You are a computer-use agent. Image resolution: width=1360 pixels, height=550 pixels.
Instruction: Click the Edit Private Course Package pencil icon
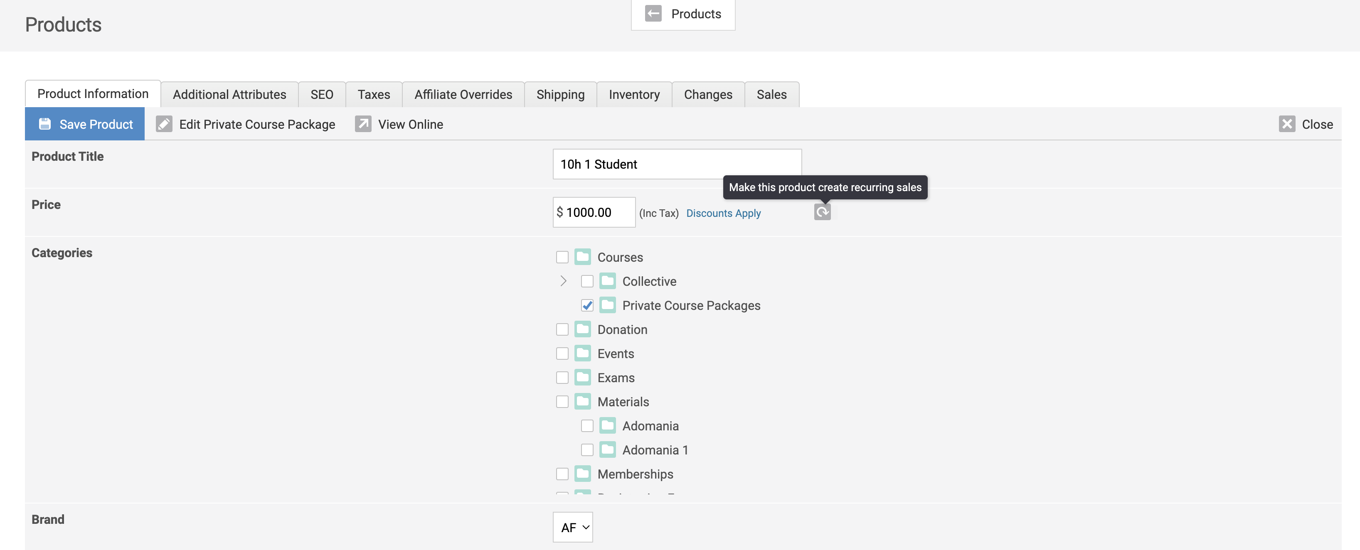click(164, 124)
